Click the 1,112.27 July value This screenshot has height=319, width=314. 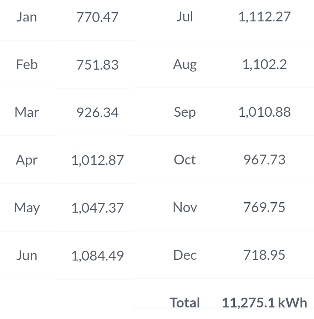coord(264,17)
